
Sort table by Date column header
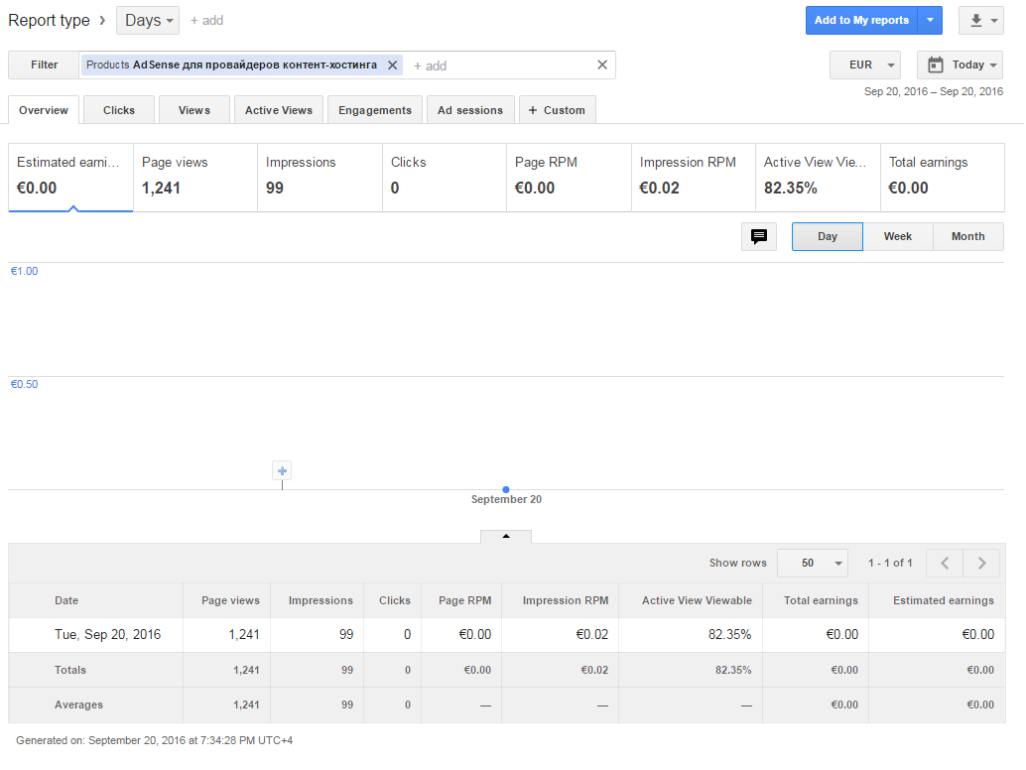(66, 600)
